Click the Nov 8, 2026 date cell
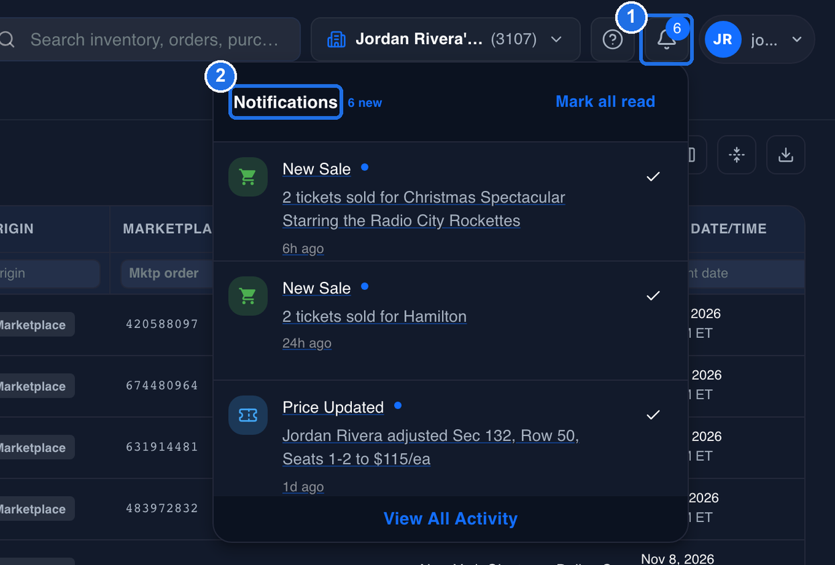This screenshot has height=565, width=835. (678, 559)
